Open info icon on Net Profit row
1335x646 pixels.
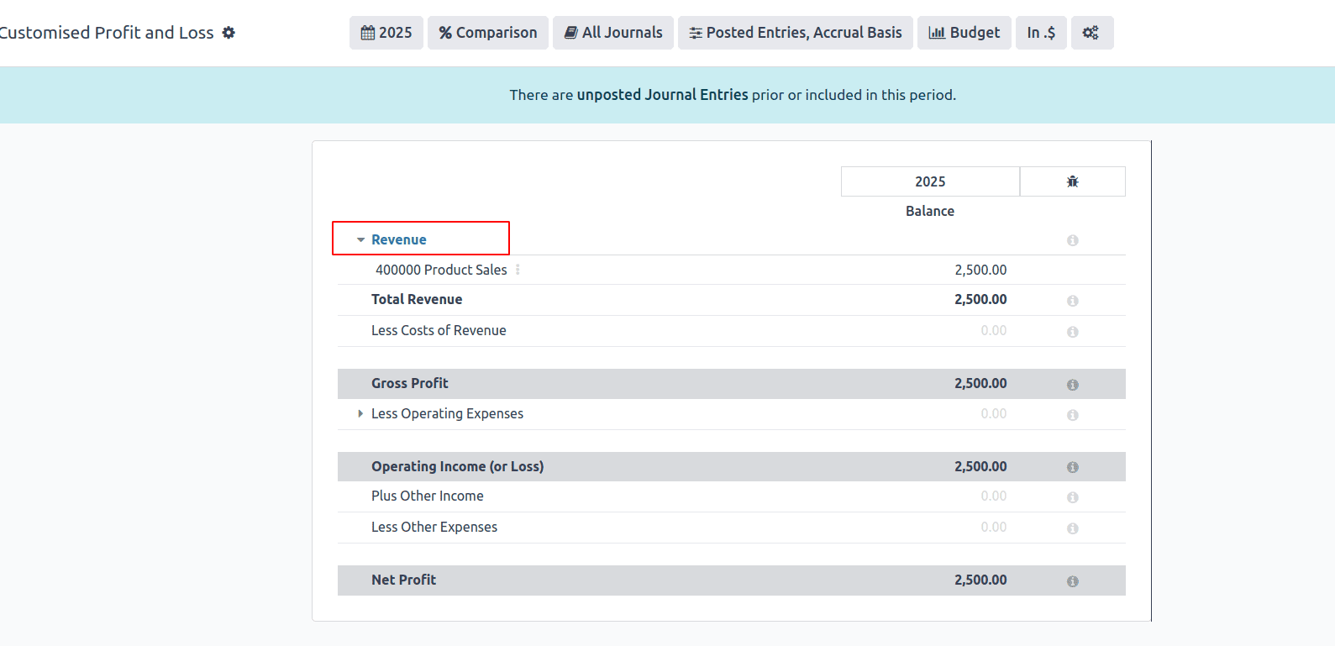coord(1073,581)
